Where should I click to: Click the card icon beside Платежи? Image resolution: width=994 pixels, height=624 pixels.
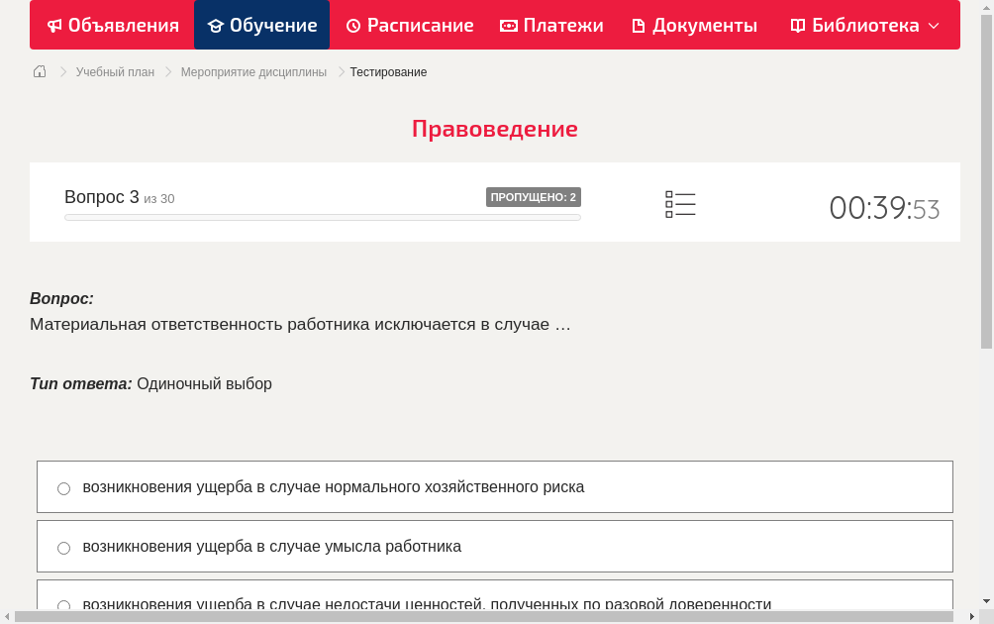pos(509,25)
